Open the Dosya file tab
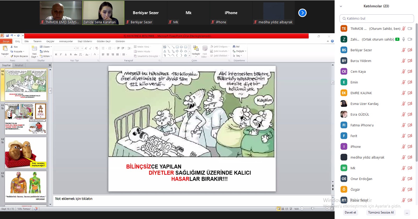418x219 pixels. (6, 41)
